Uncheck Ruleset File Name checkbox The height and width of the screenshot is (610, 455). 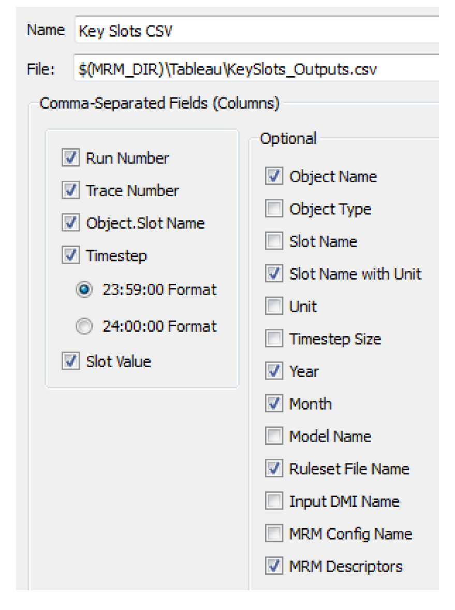pyautogui.click(x=274, y=469)
